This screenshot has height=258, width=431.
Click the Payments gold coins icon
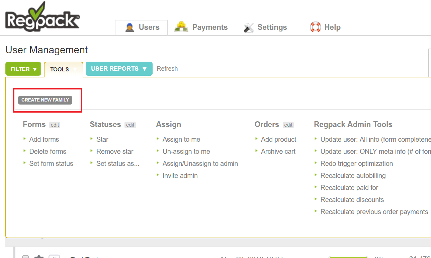click(181, 27)
